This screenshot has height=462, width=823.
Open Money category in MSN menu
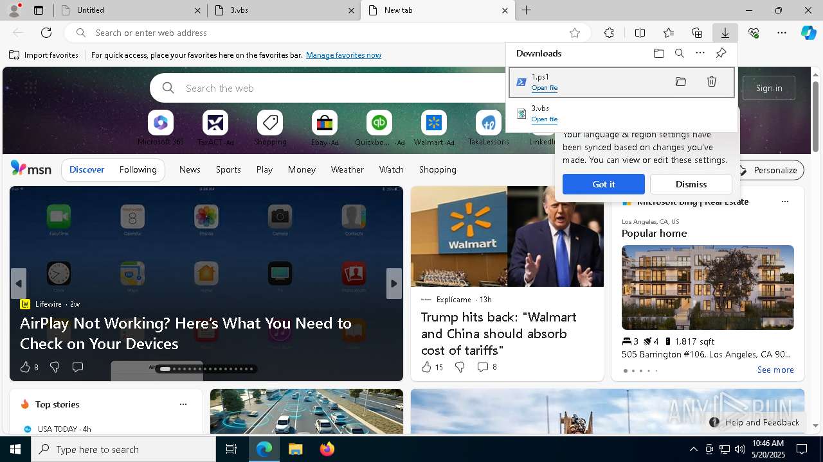point(302,169)
